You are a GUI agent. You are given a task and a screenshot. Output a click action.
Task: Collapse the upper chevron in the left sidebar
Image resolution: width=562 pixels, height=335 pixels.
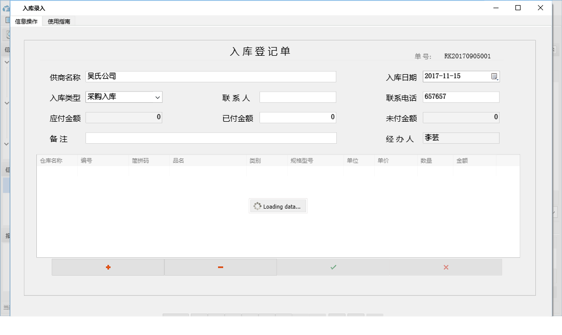7,61
